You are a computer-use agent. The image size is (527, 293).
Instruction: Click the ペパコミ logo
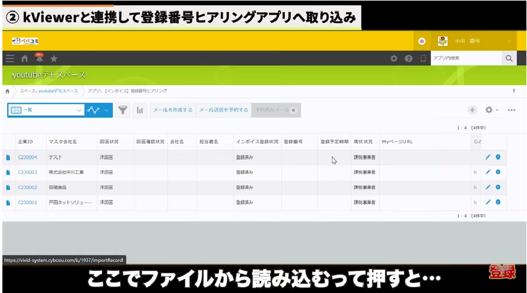(x=25, y=41)
